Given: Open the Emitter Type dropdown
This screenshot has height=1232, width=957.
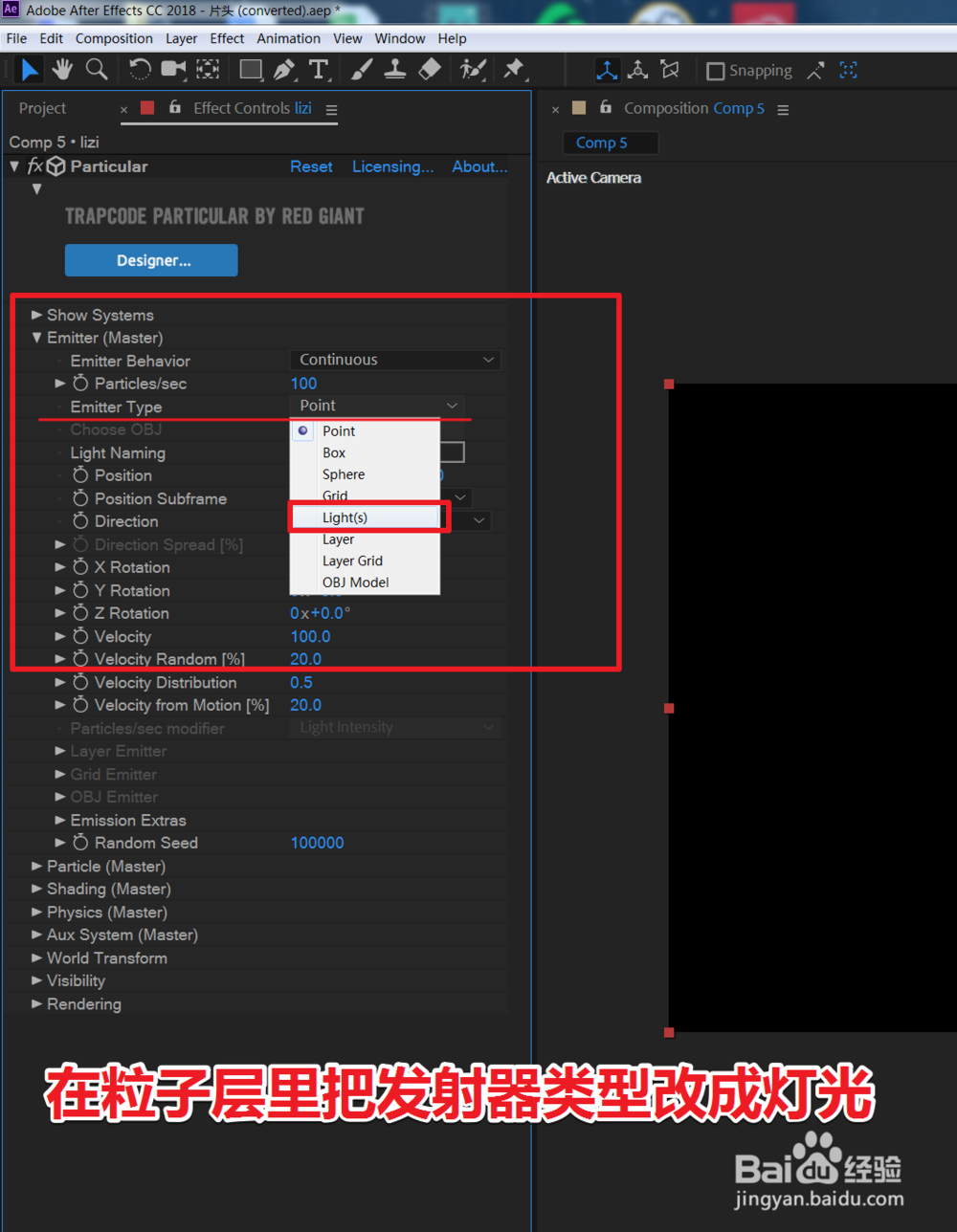Looking at the screenshot, I should click(377, 406).
